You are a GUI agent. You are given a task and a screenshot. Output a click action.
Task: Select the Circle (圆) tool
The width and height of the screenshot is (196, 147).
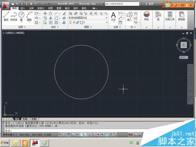[22, 16]
